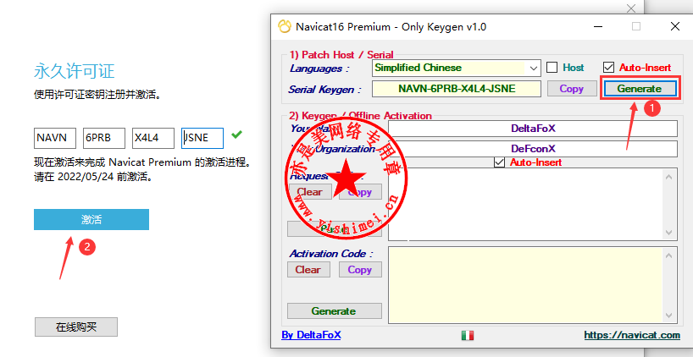Image resolution: width=693 pixels, height=357 pixels.
Task: Clear the Activation Code box
Action: tap(308, 270)
